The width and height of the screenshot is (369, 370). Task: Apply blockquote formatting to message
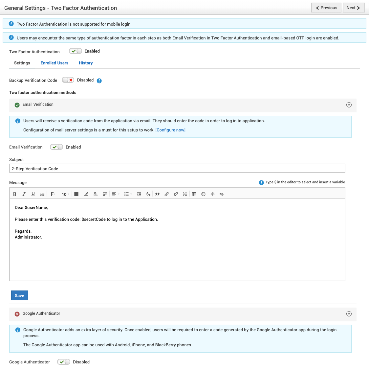tap(157, 194)
